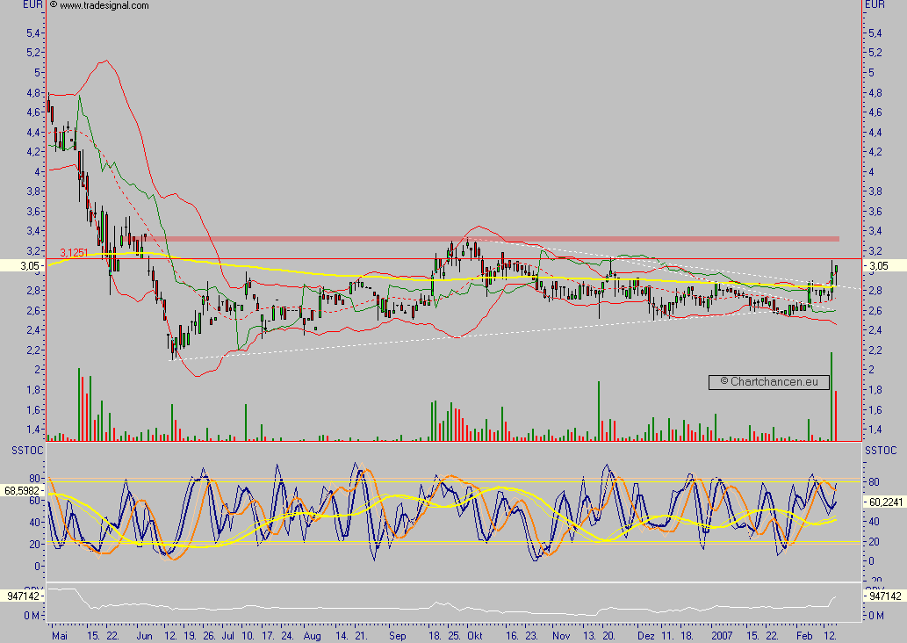
Task: Select the Okt label on the time axis
Action: point(475,636)
